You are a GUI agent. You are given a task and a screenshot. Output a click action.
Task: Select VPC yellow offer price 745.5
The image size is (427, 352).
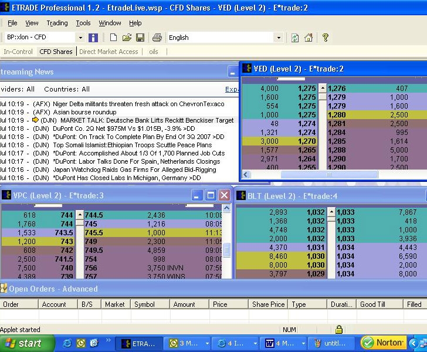click(94, 233)
